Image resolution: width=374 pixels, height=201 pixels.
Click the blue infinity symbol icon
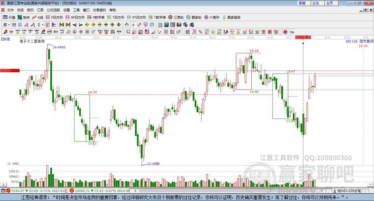pos(292,32)
